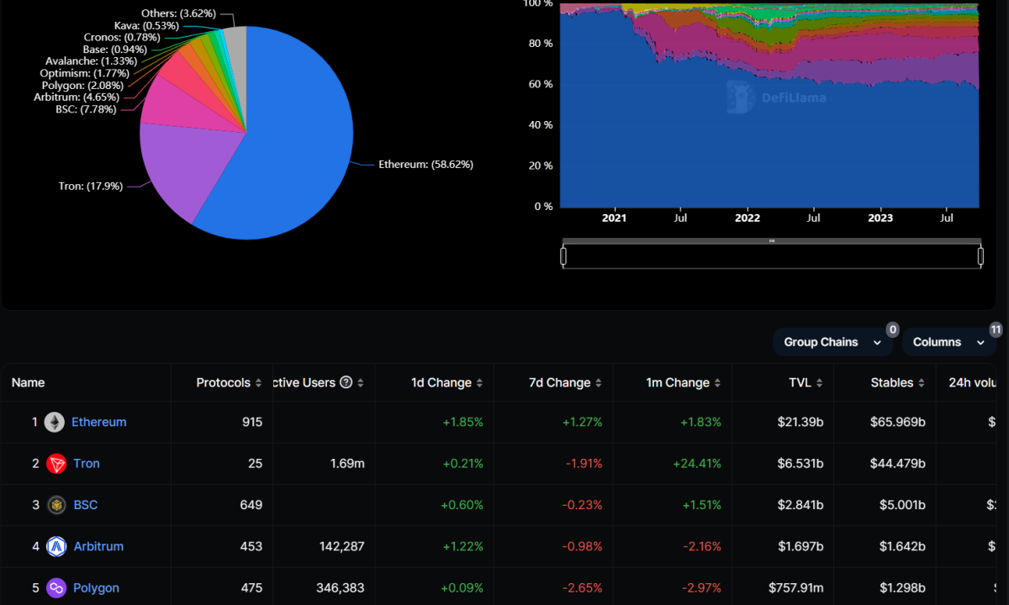The width and height of the screenshot is (1009, 605).
Task: Click the Ethereum chain logo icon
Action: [55, 422]
